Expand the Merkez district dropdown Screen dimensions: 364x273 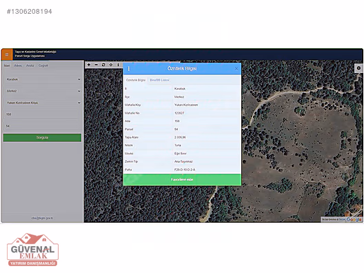pyautogui.click(x=43, y=91)
